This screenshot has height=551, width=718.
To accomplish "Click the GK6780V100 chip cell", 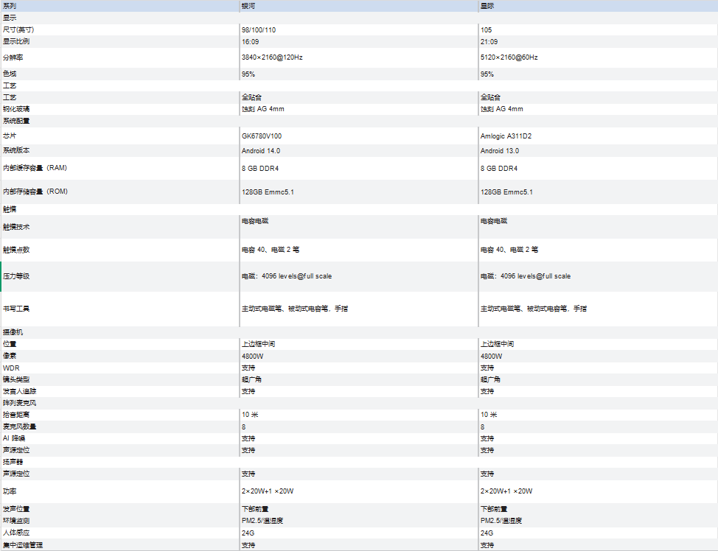I will pyautogui.click(x=358, y=136).
